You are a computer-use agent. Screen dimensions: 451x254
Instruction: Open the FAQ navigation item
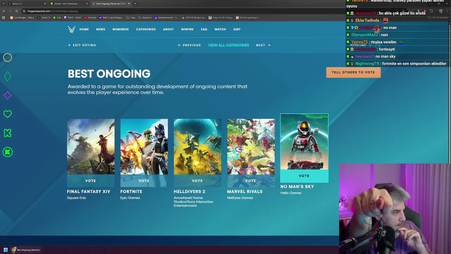tap(204, 29)
